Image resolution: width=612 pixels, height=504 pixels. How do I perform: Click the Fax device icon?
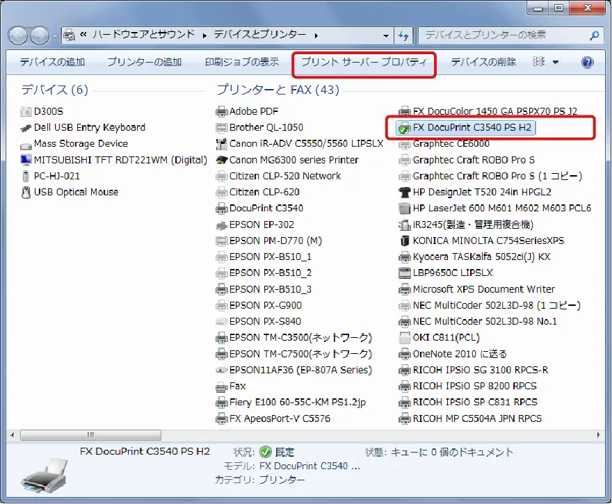click(x=222, y=387)
